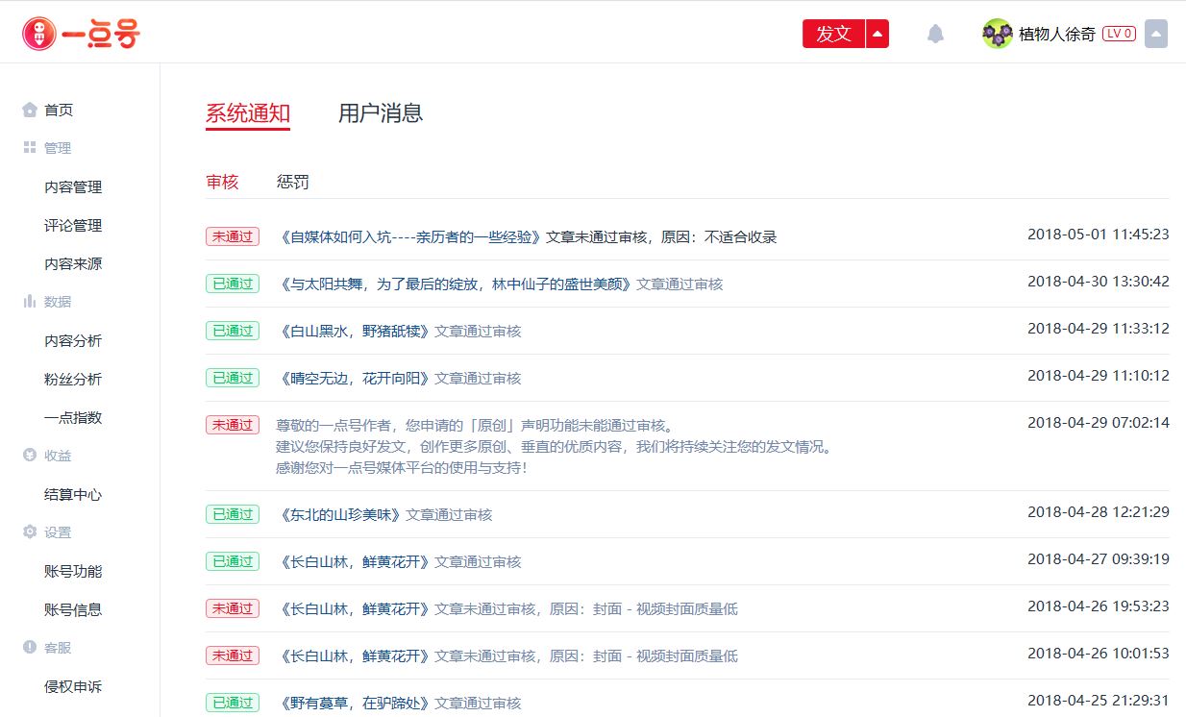The width and height of the screenshot is (1186, 717).
Task: Click the gear icon beside 设置
Action: pyautogui.click(x=29, y=532)
